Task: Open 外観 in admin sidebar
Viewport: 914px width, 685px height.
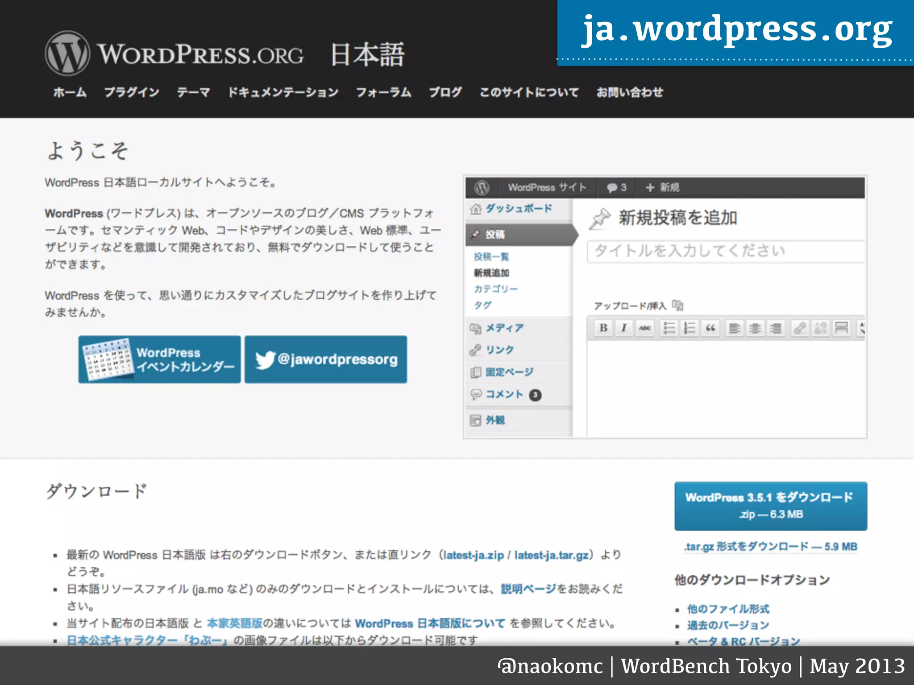Action: pyautogui.click(x=519, y=420)
